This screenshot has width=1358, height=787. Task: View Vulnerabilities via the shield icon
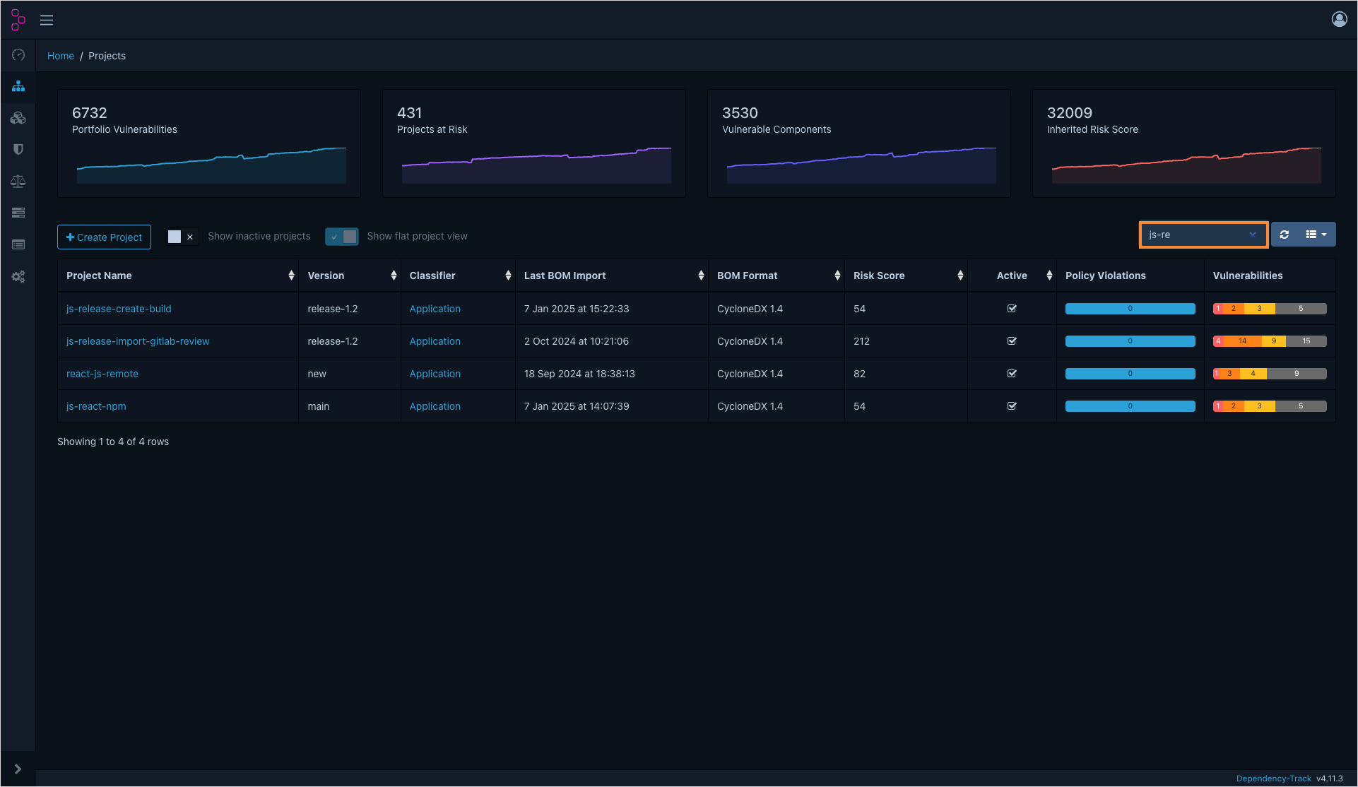[x=18, y=149]
